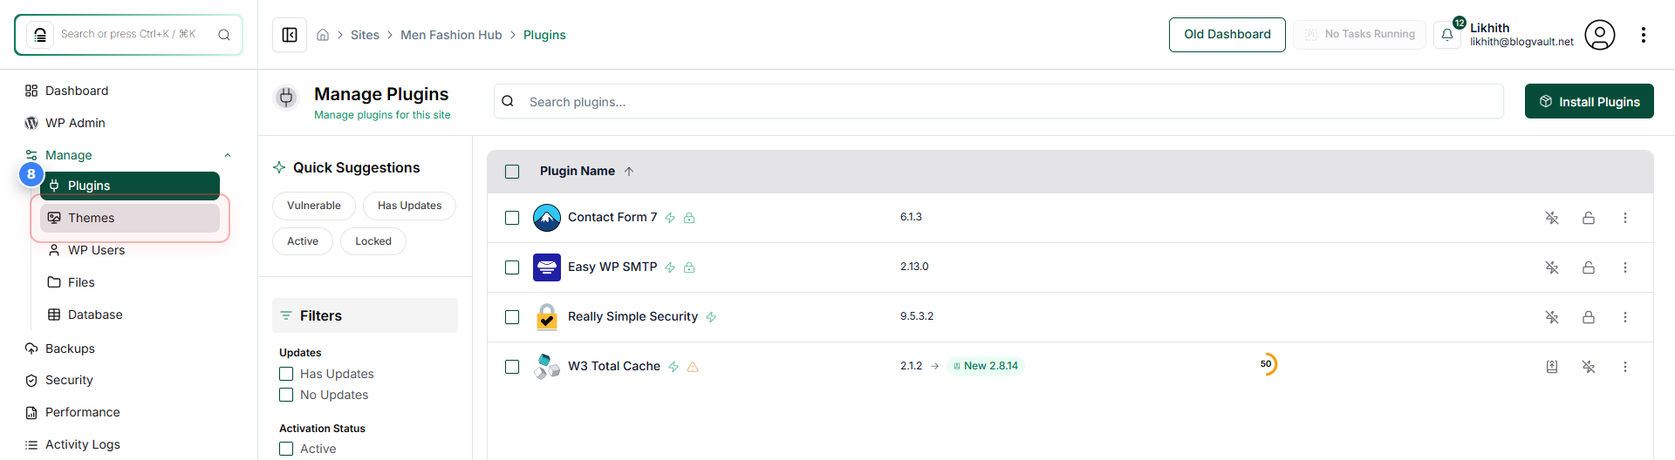Click the Install Plugins button

1589,101
